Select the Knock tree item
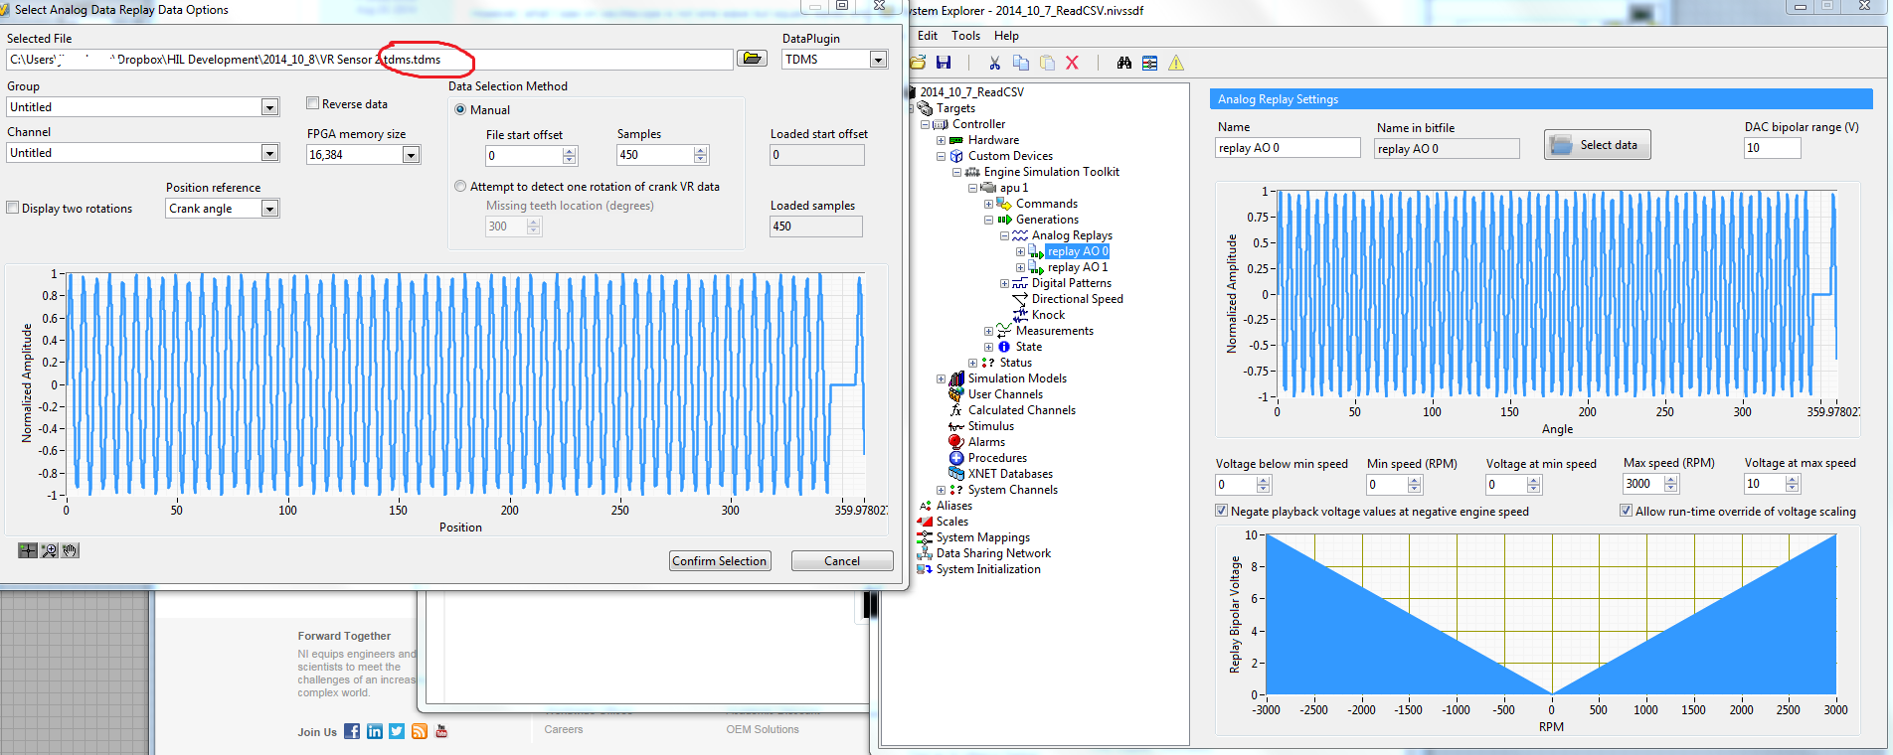Image resolution: width=1893 pixels, height=755 pixels. (x=1048, y=315)
